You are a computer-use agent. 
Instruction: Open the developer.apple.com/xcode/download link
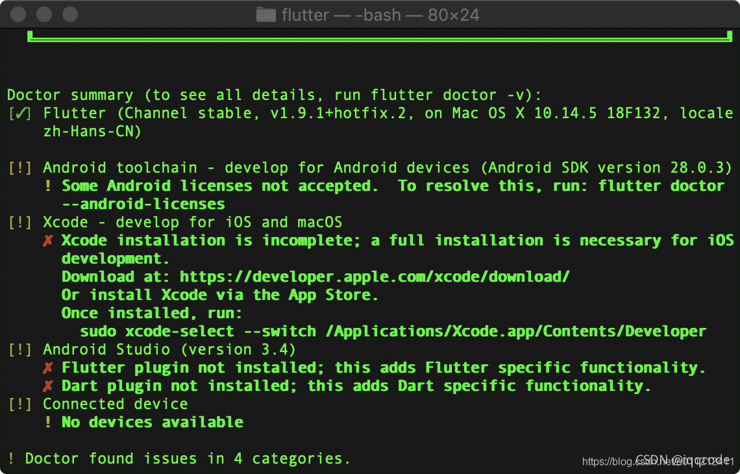[x=375, y=277]
